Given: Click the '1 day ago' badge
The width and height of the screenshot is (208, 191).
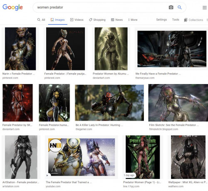Looking at the screenshot, I should (129, 175).
